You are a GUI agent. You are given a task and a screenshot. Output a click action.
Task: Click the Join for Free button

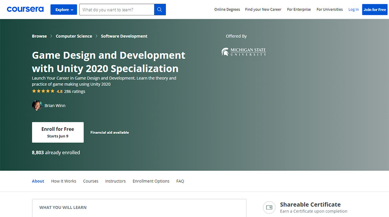(x=374, y=9)
